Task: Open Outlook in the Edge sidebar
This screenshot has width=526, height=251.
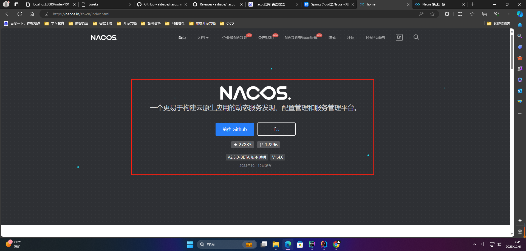Action: [520, 91]
